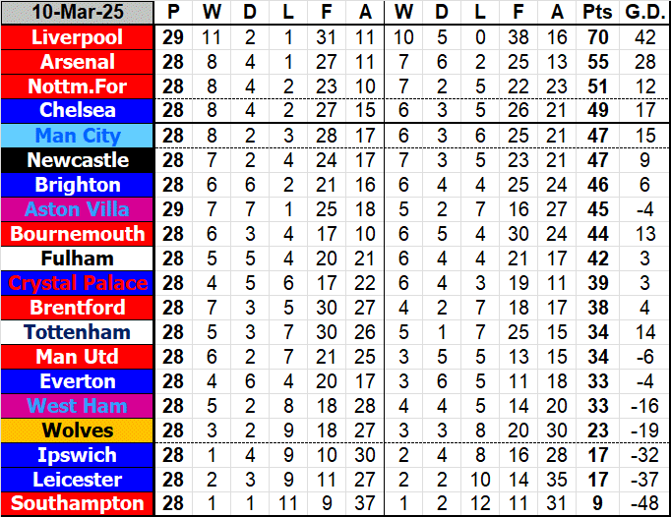The image size is (671, 517).
Task: Select the Chelsea team name
Action: pyautogui.click(x=78, y=111)
